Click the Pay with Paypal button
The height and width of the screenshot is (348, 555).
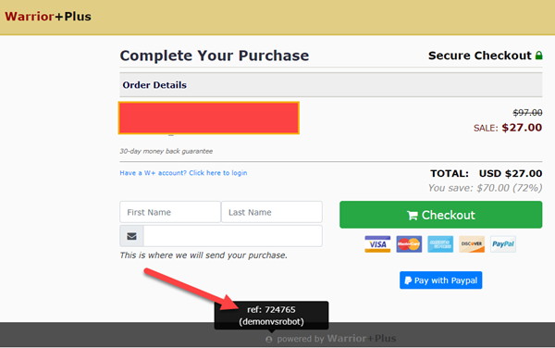coord(440,280)
